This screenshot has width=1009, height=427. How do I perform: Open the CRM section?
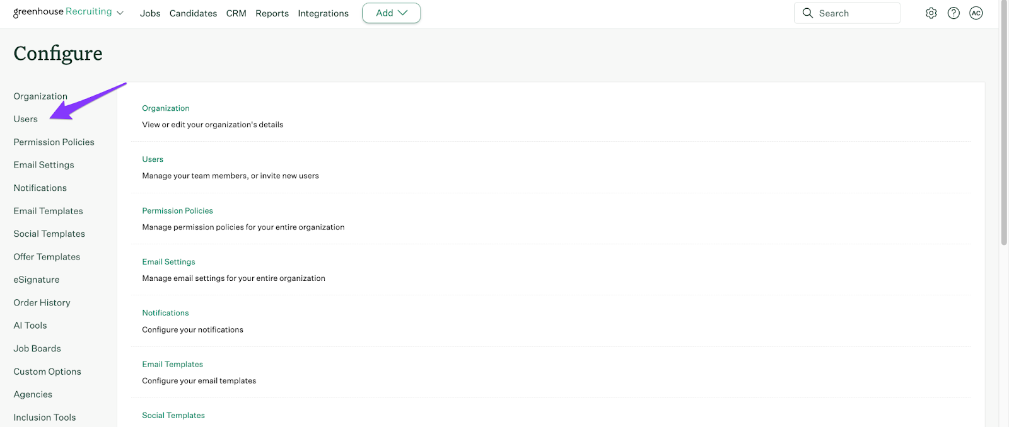[236, 13]
